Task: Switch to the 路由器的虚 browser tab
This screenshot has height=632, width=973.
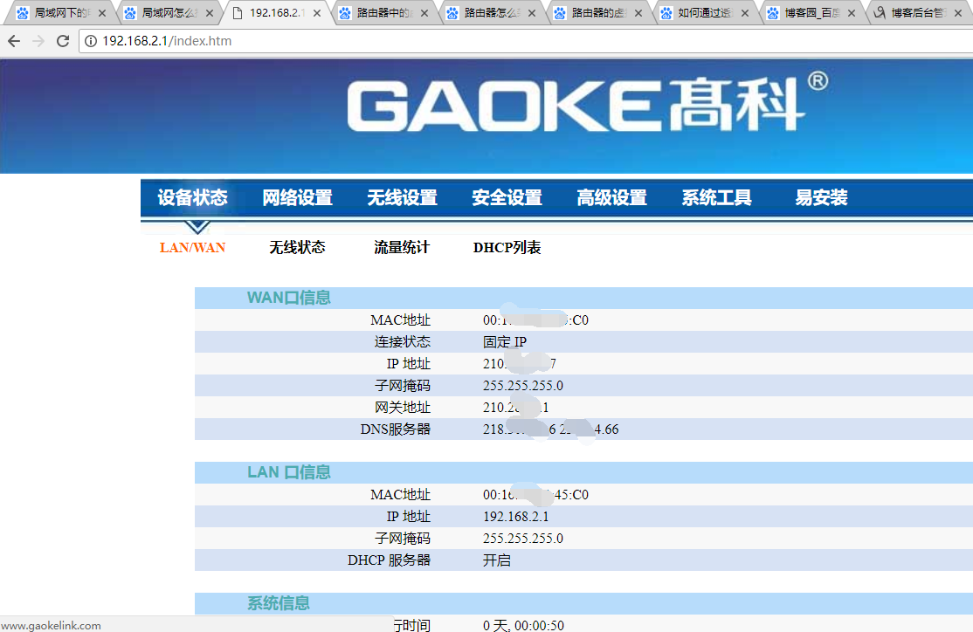Action: tap(599, 12)
